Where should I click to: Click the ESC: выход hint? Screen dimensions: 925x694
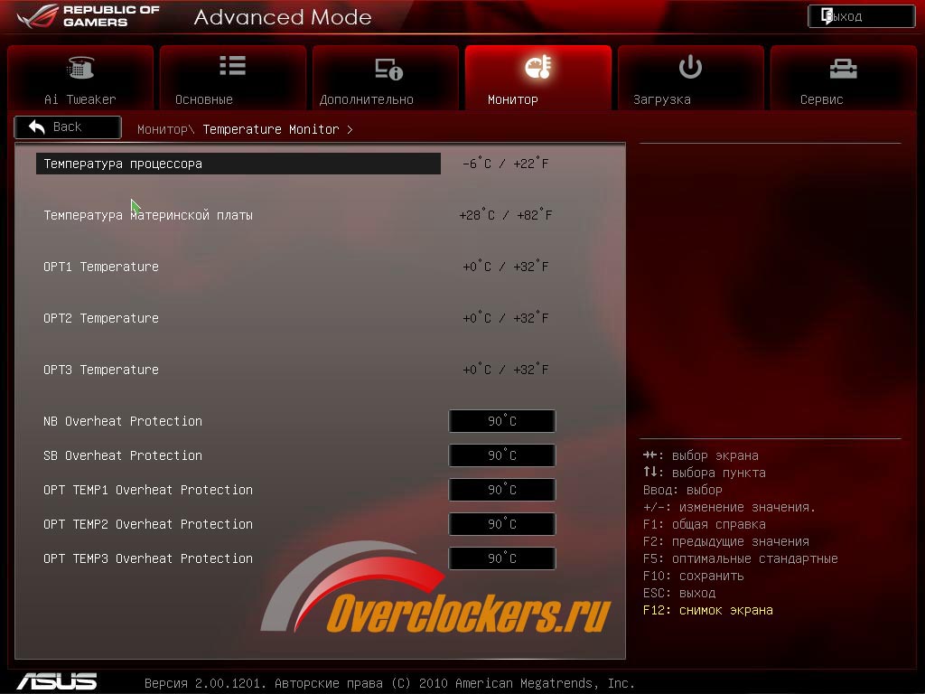[679, 593]
